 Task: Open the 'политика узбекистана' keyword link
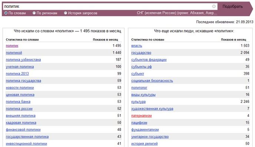[23, 60]
